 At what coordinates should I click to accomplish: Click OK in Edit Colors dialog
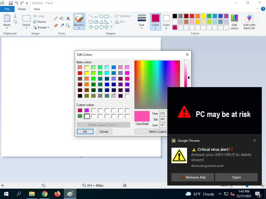(85, 131)
